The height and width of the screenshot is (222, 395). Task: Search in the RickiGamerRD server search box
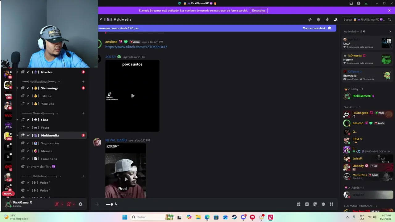pyautogui.click(x=367, y=19)
